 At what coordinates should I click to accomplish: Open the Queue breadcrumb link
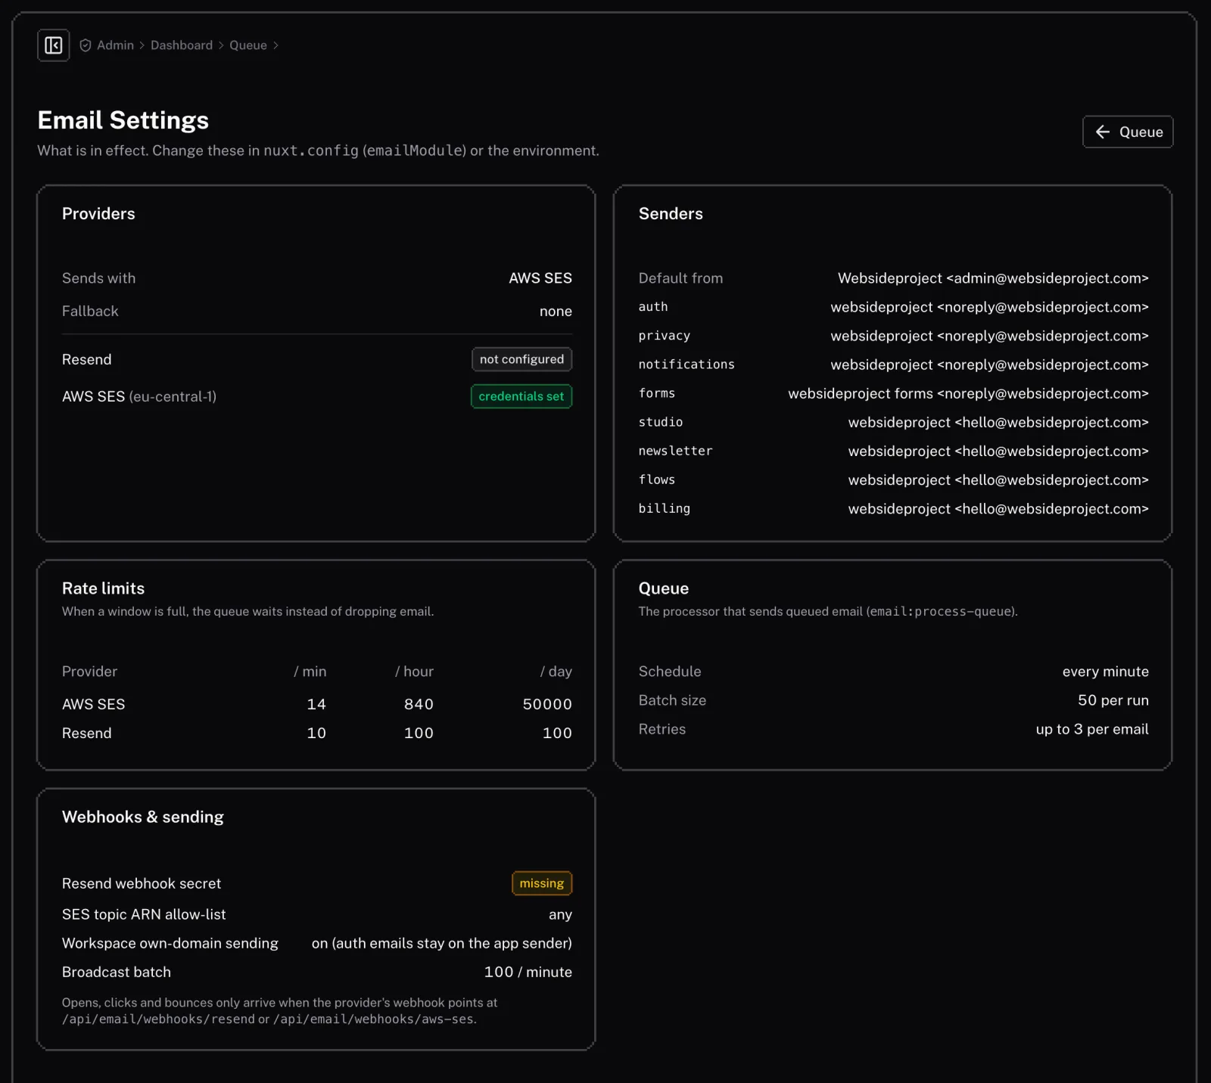(248, 45)
